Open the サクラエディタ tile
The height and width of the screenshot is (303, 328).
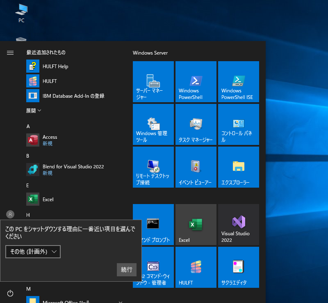[x=239, y=267]
